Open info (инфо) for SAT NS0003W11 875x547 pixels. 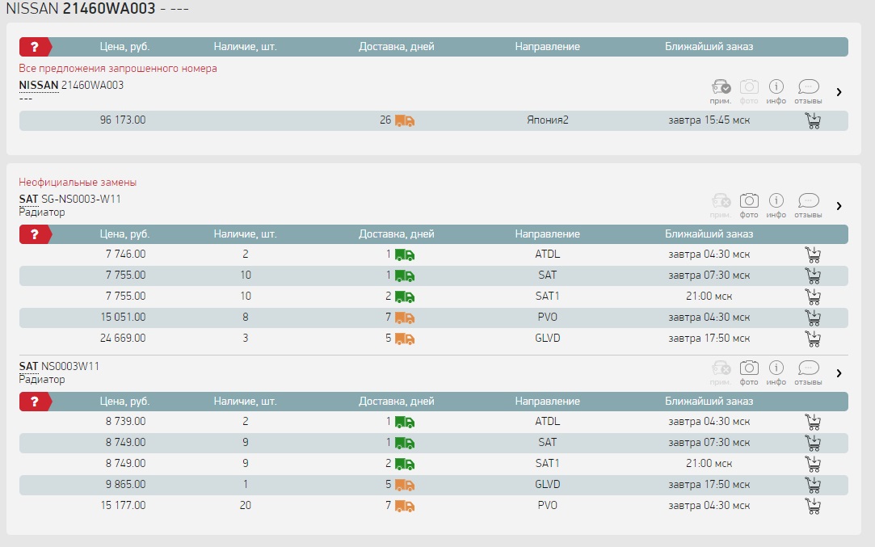[776, 372]
